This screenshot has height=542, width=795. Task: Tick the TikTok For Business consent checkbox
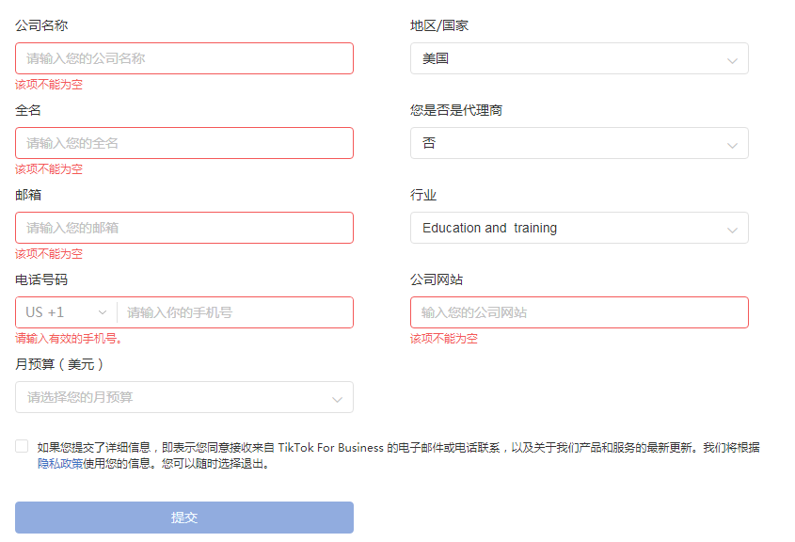click(x=22, y=446)
